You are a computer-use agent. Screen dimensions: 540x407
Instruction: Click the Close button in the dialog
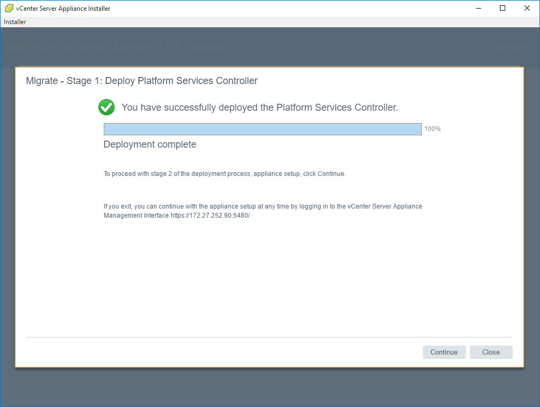click(x=491, y=352)
